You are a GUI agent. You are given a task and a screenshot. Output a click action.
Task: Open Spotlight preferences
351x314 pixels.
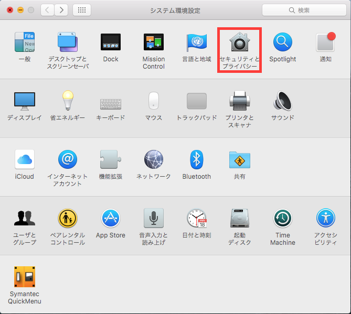point(282,42)
